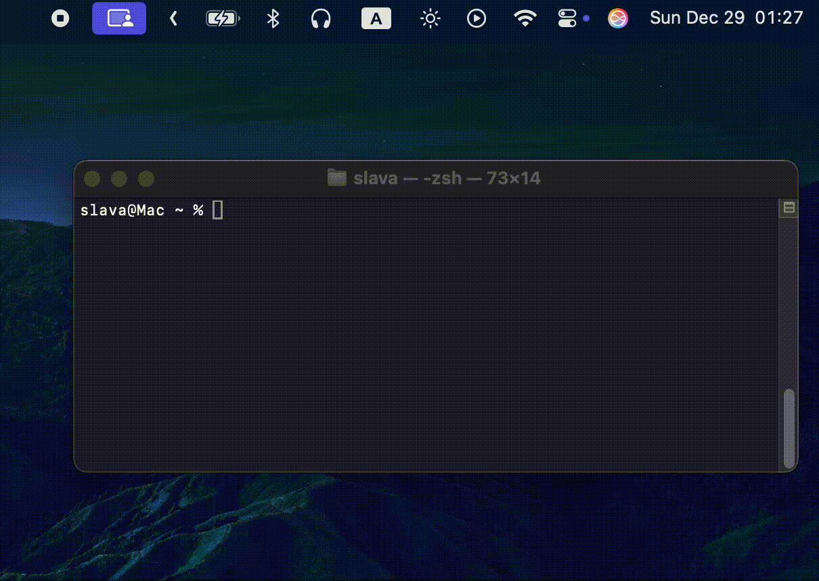Click the purple notification dot near Control Center
Screen dimensions: 819x581
(586, 18)
